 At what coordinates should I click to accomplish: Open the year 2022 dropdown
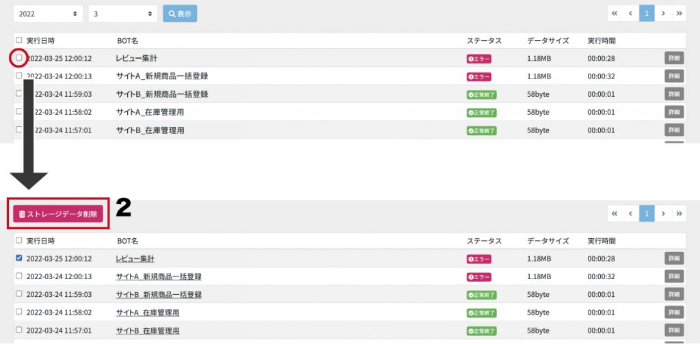coord(49,14)
